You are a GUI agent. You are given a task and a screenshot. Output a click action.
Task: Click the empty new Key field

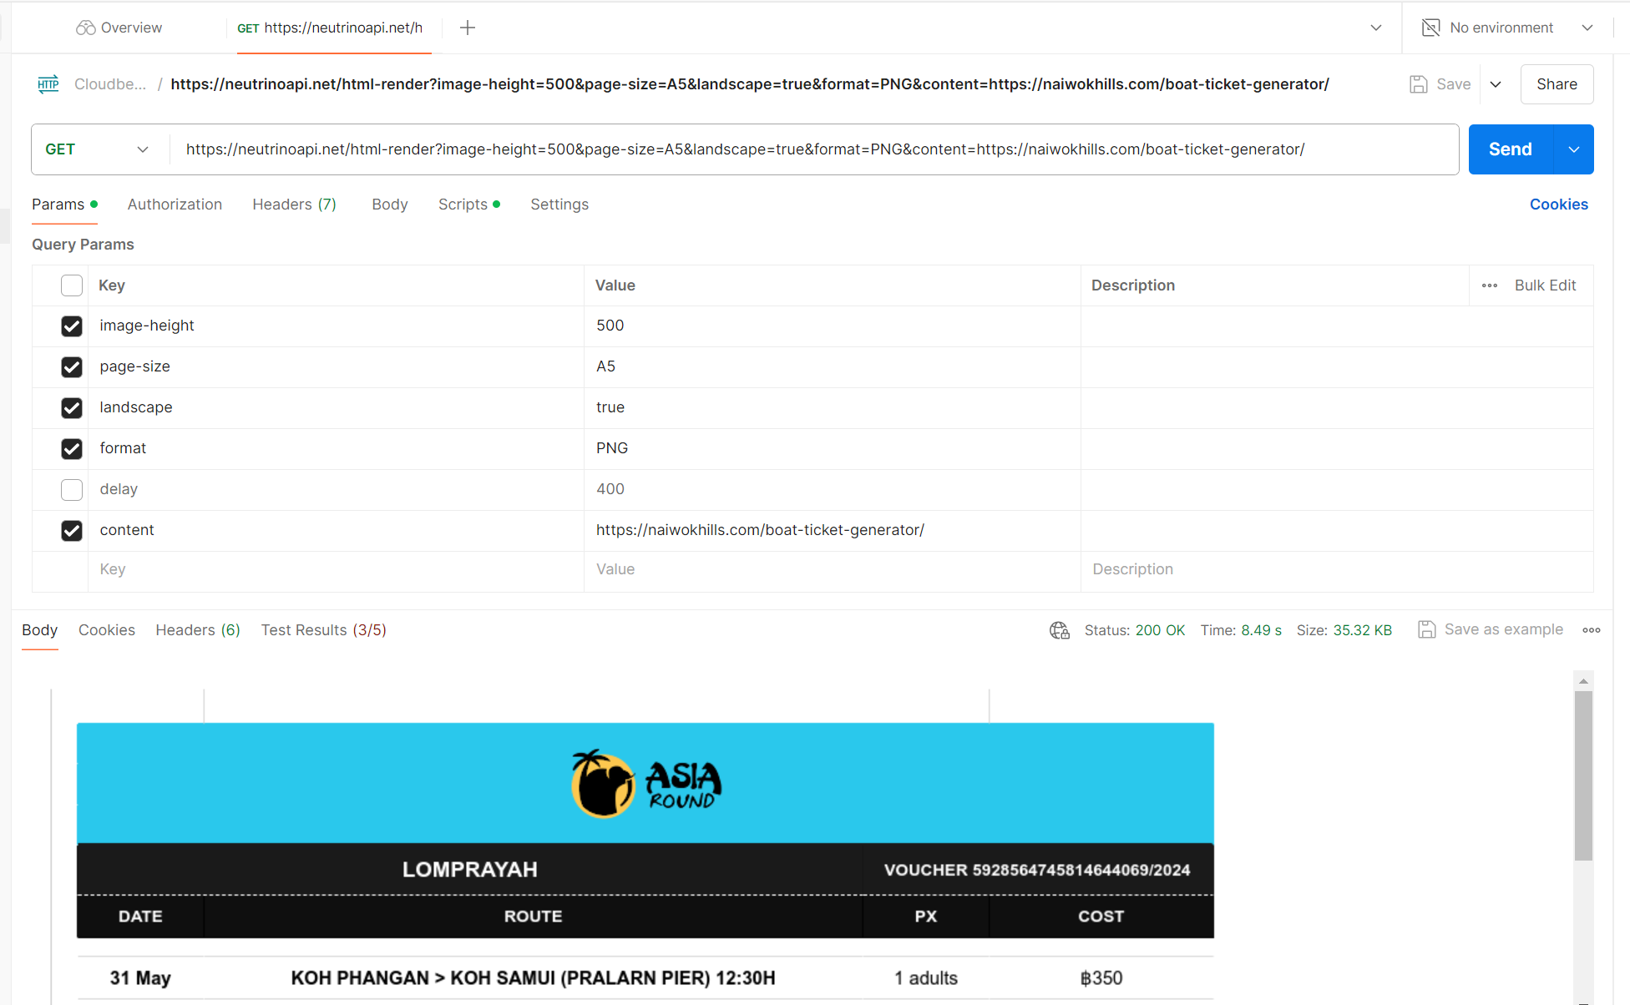tap(336, 570)
